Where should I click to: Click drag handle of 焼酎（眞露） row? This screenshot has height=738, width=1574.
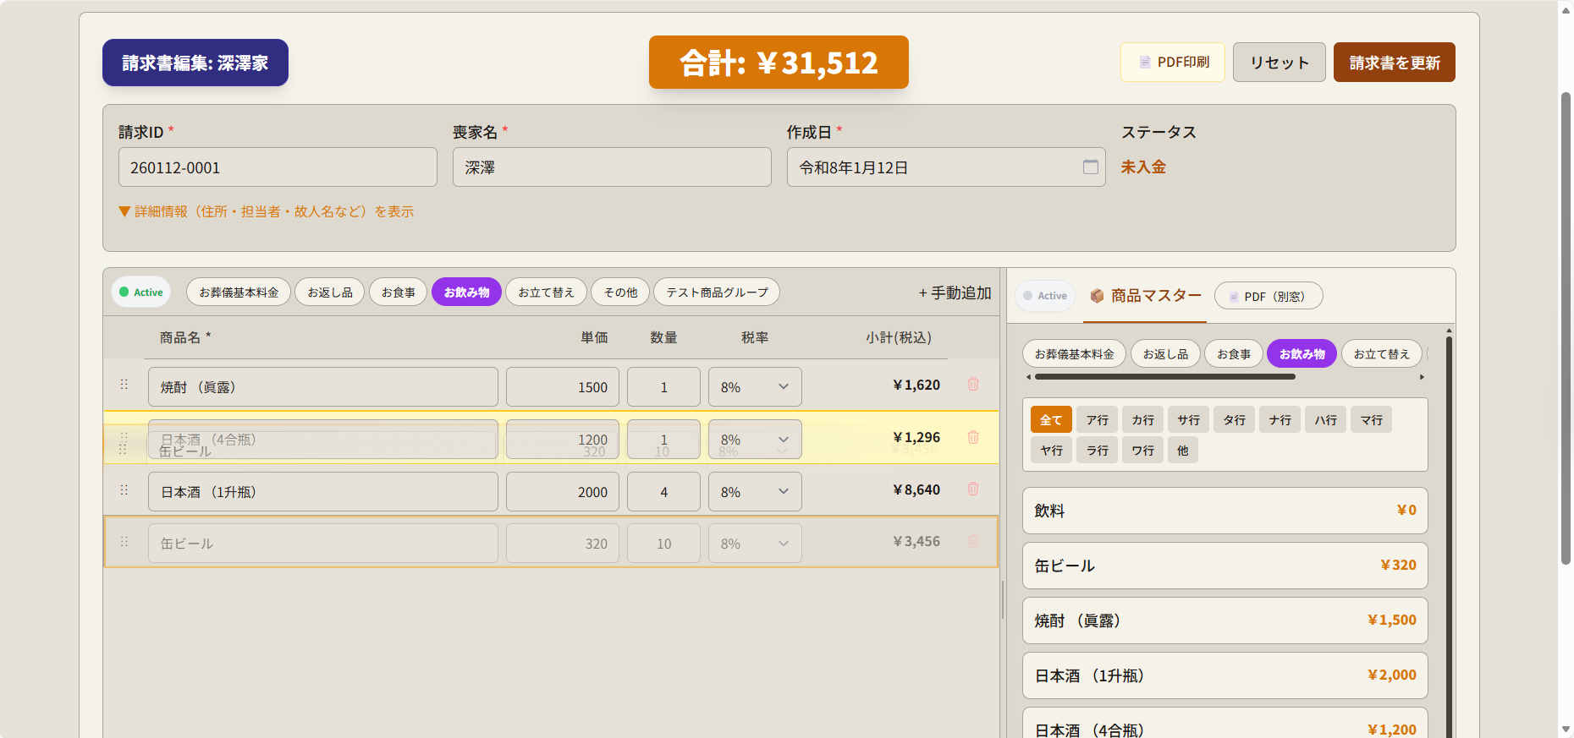tap(124, 385)
